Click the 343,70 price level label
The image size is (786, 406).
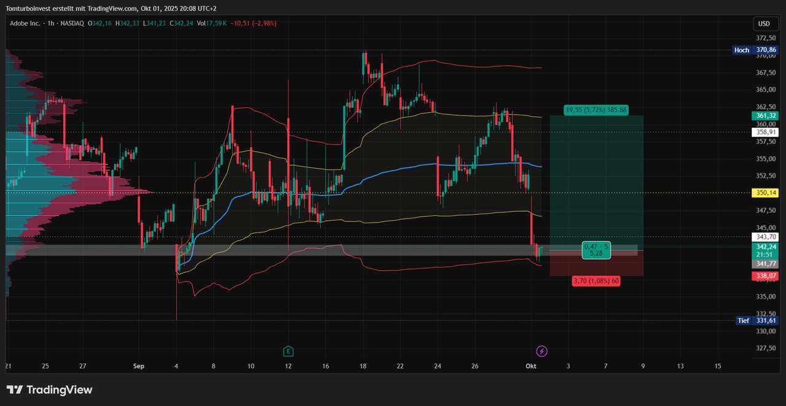point(764,237)
